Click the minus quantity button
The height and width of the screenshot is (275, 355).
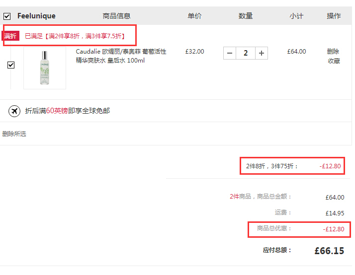pos(229,53)
